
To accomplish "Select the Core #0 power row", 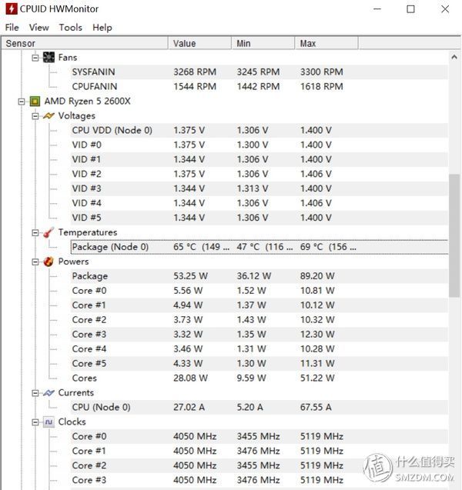I will point(259,291).
